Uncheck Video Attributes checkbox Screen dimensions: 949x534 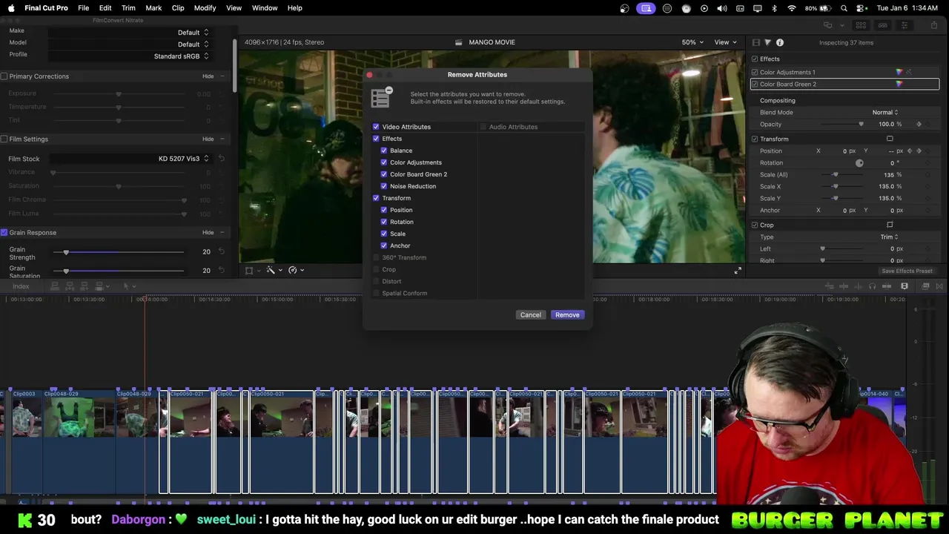point(376,127)
